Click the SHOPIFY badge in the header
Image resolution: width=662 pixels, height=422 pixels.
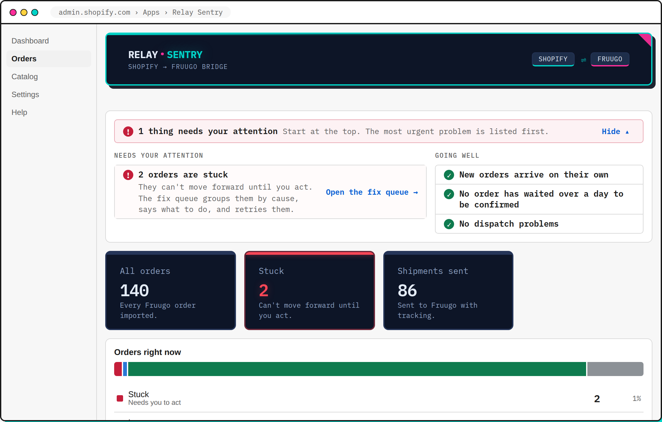(553, 59)
